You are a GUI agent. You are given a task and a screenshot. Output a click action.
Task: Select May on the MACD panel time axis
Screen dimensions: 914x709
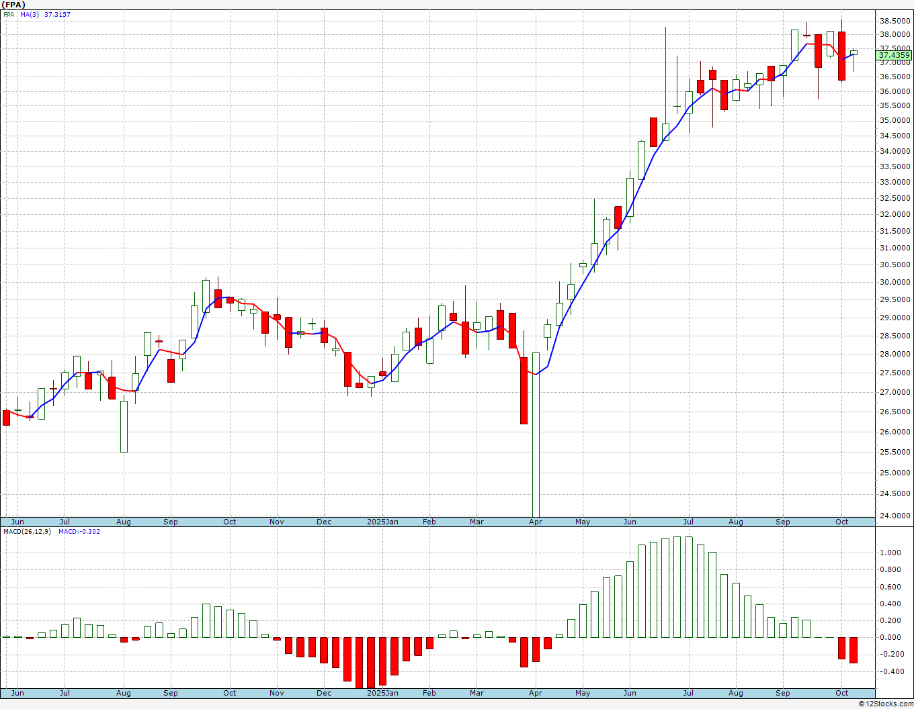click(582, 693)
